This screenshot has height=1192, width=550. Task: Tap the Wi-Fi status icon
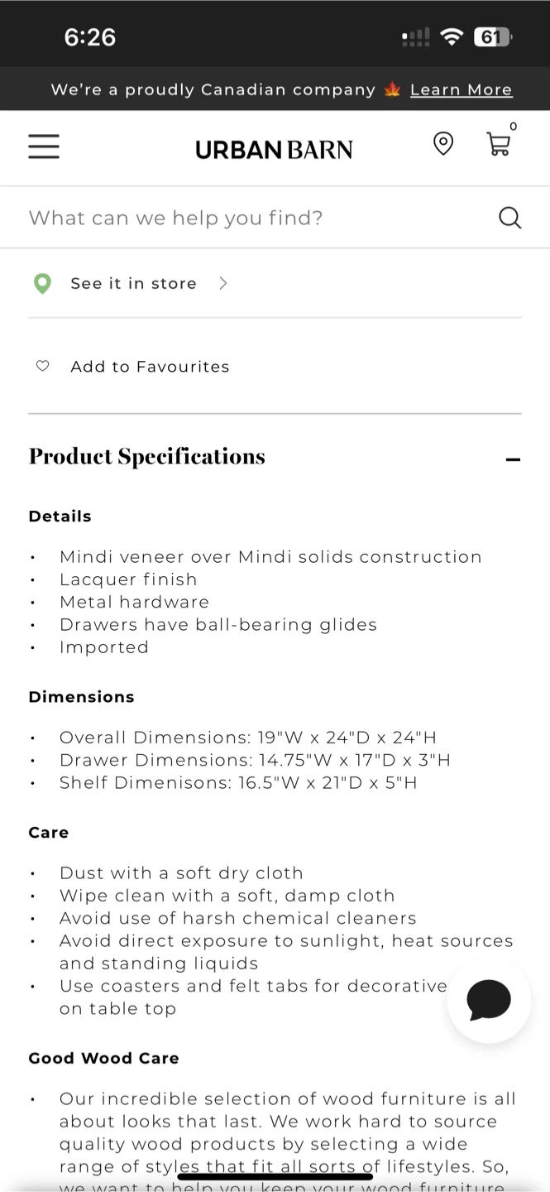click(x=452, y=37)
